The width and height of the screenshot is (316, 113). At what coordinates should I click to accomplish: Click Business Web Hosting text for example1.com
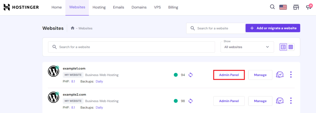(x=102, y=75)
